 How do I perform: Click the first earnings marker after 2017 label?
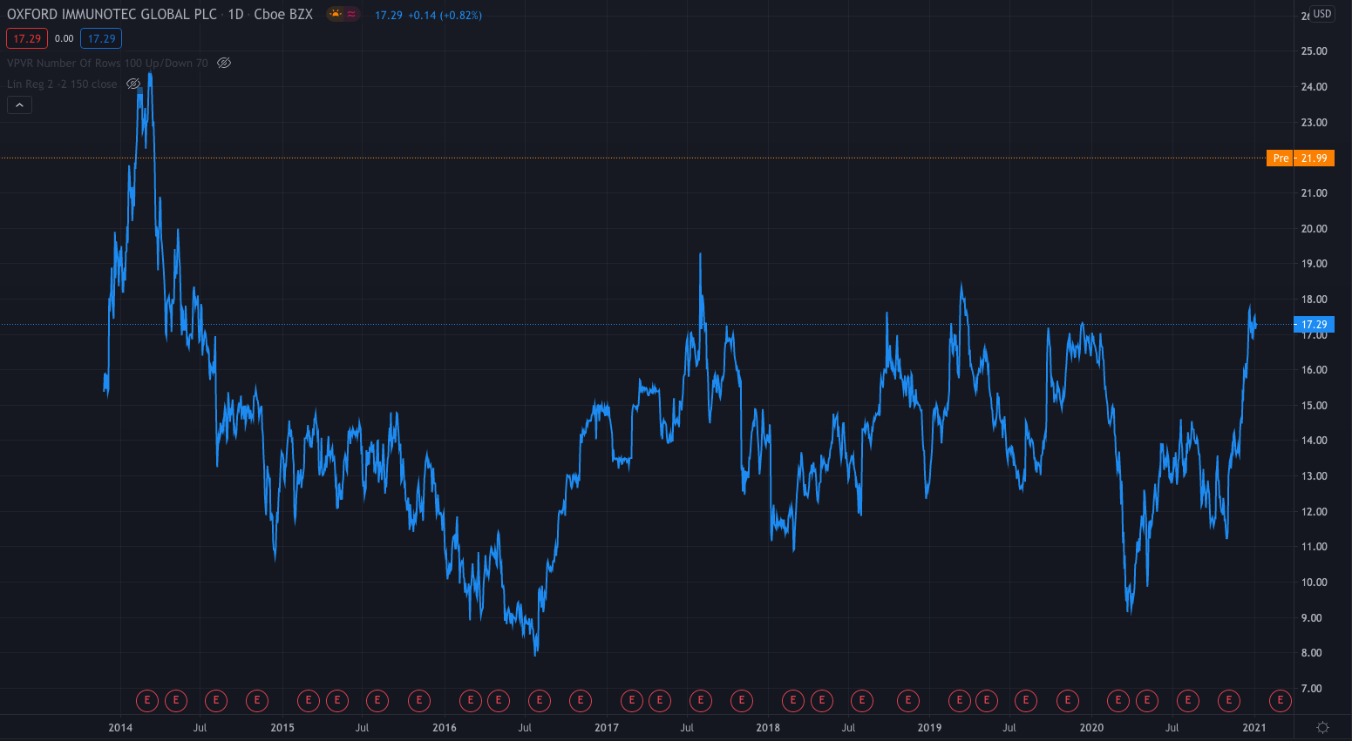tap(631, 700)
